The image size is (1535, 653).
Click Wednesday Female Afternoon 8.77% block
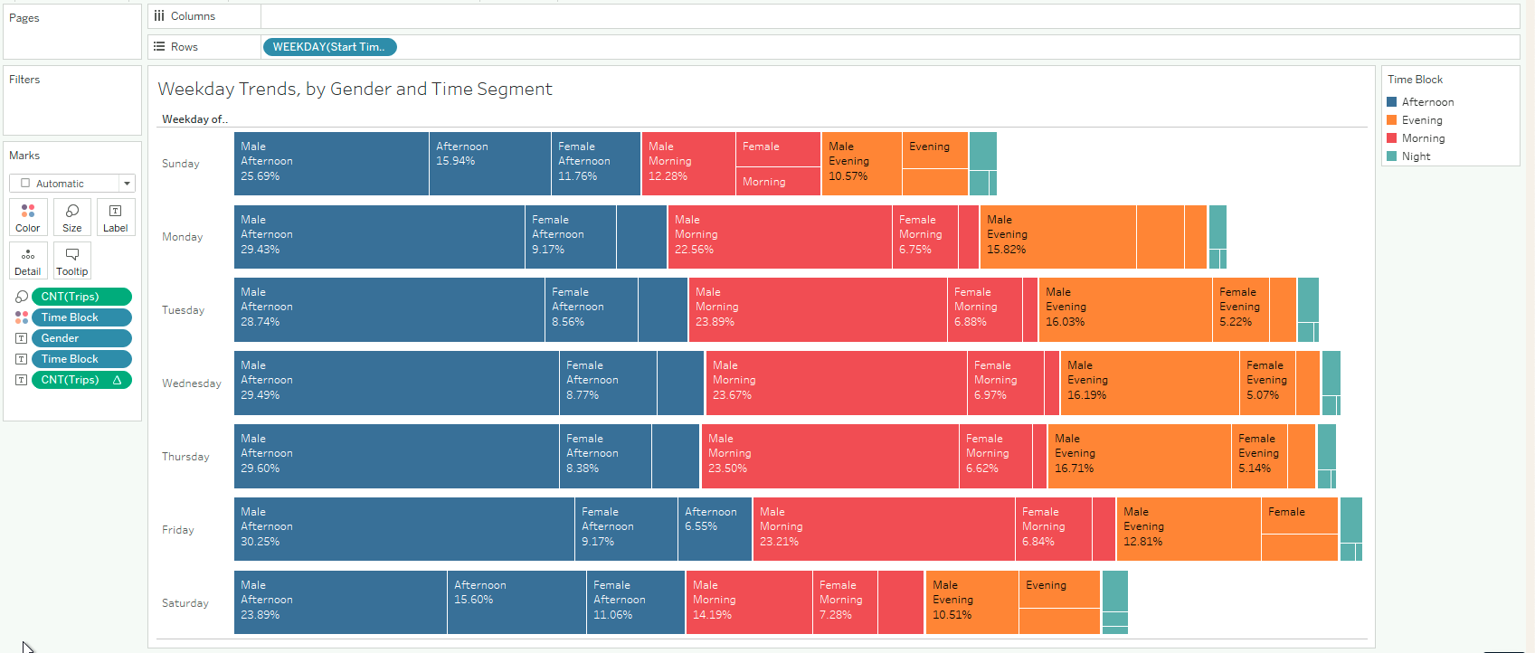pos(608,383)
